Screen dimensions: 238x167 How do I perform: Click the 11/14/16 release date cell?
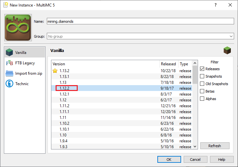pos(168,117)
